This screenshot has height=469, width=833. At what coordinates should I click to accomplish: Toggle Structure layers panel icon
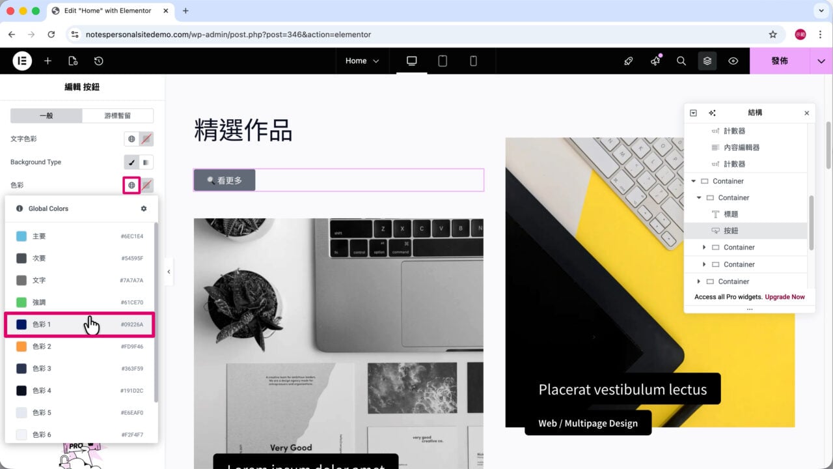pos(707,61)
